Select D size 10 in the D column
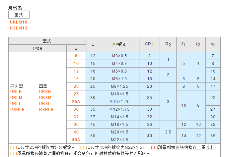Viewport: 225px width, 157px height. tap(76, 64)
